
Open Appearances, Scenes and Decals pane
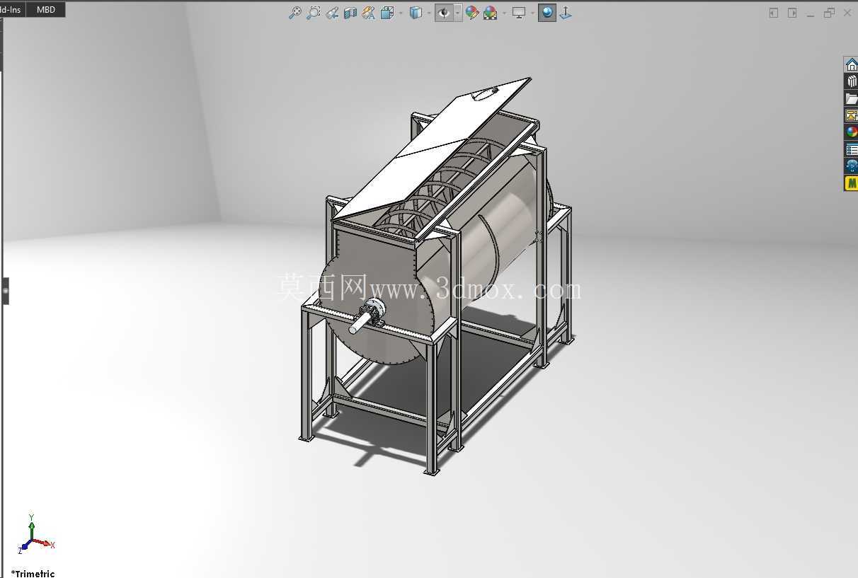(x=852, y=132)
